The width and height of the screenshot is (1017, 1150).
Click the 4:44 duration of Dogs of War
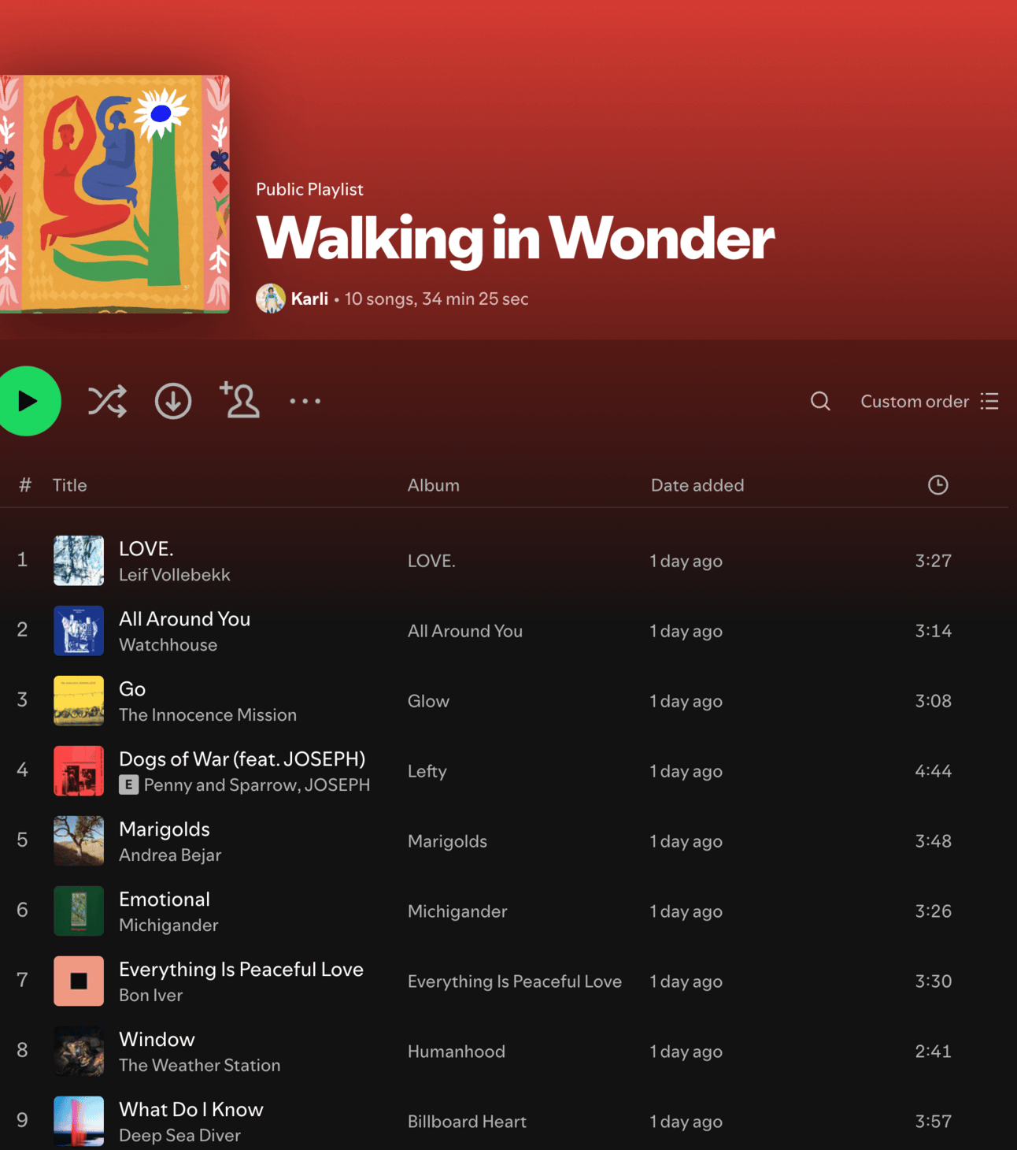(x=934, y=771)
